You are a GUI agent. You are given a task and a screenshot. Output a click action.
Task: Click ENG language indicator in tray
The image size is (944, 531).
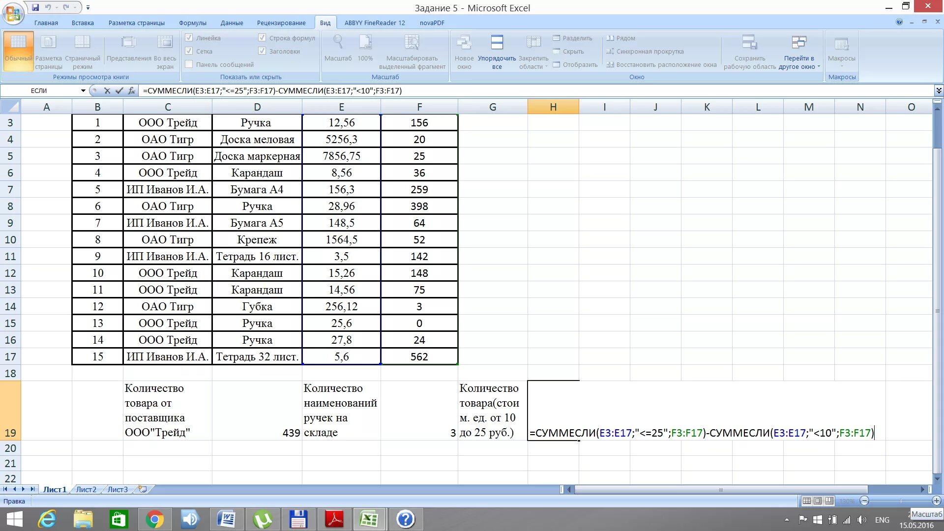(x=882, y=520)
